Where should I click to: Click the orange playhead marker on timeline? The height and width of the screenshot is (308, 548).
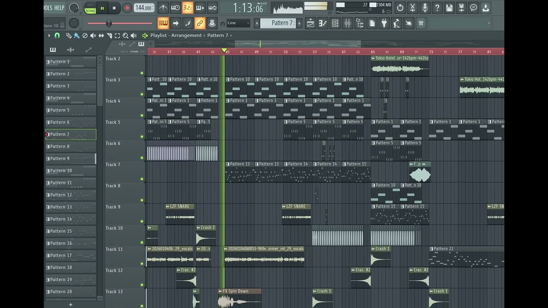224,51
